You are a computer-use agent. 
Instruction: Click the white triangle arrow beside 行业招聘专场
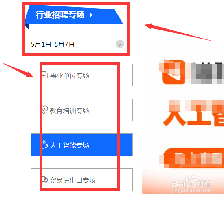(91, 15)
